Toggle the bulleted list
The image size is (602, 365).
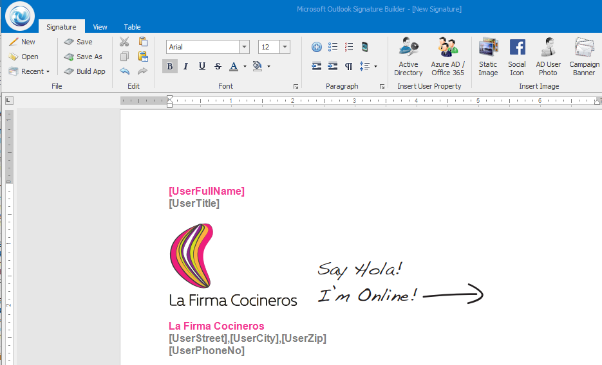coord(333,47)
